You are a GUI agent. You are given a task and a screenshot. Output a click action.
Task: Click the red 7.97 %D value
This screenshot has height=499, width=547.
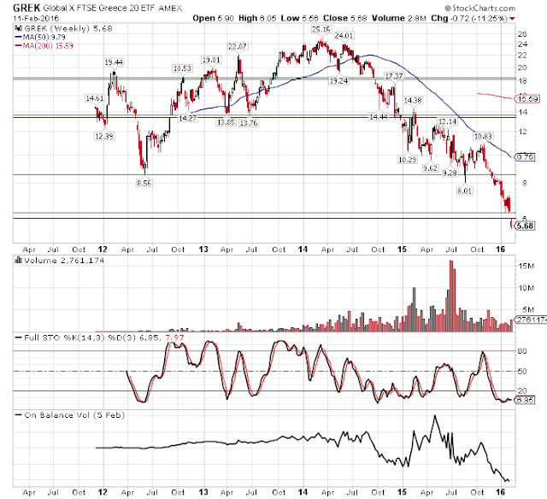174,338
